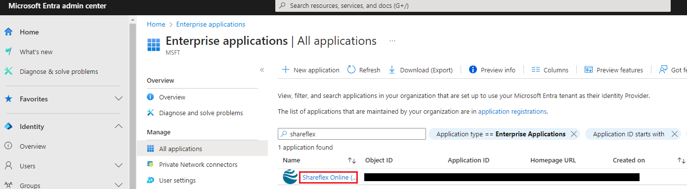Expand the Groups submenu chevron

click(119, 186)
